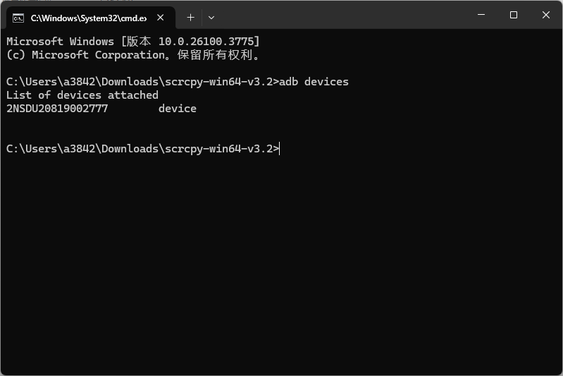This screenshot has width=563, height=376.
Task: Place the cursor at the bottom command prompt
Action: pyautogui.click(x=280, y=148)
